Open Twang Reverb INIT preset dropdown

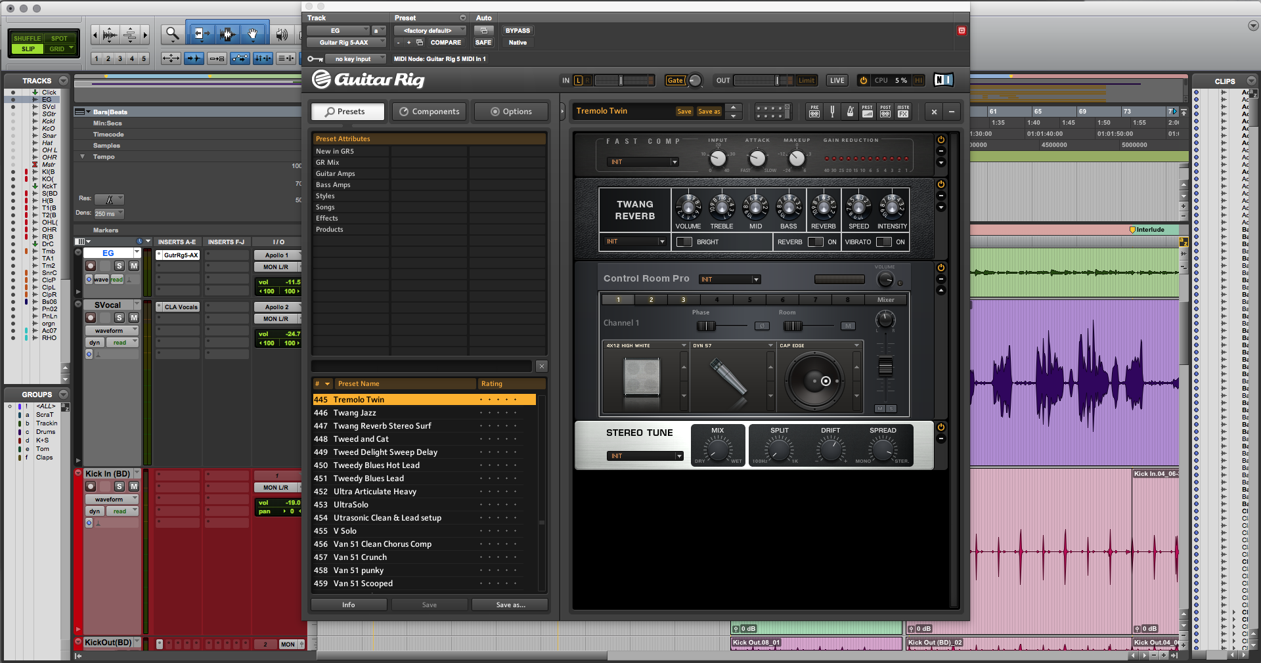click(635, 242)
